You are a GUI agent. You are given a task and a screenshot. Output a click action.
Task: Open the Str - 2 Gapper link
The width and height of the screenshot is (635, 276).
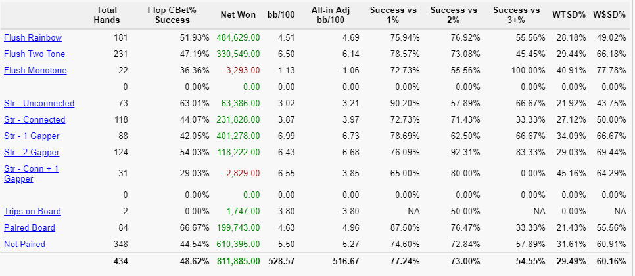(32, 153)
